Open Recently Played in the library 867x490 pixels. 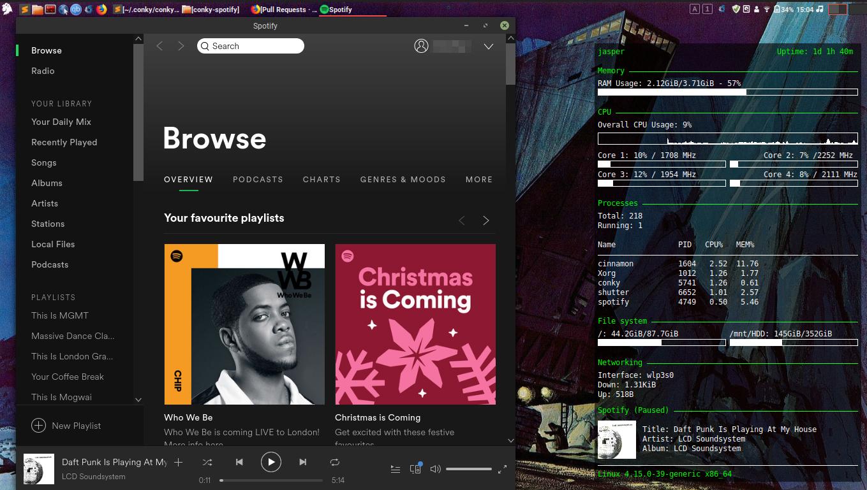64,142
